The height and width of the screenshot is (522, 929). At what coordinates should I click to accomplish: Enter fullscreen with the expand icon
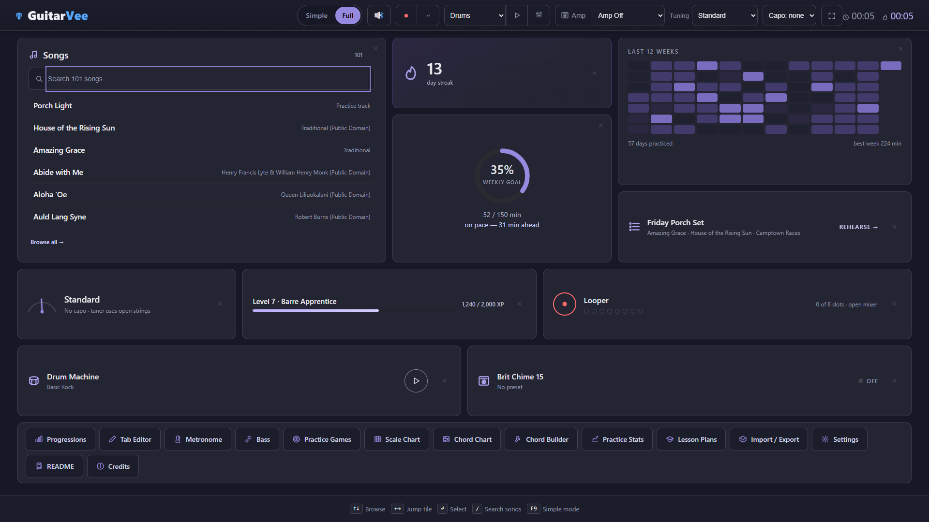(832, 15)
